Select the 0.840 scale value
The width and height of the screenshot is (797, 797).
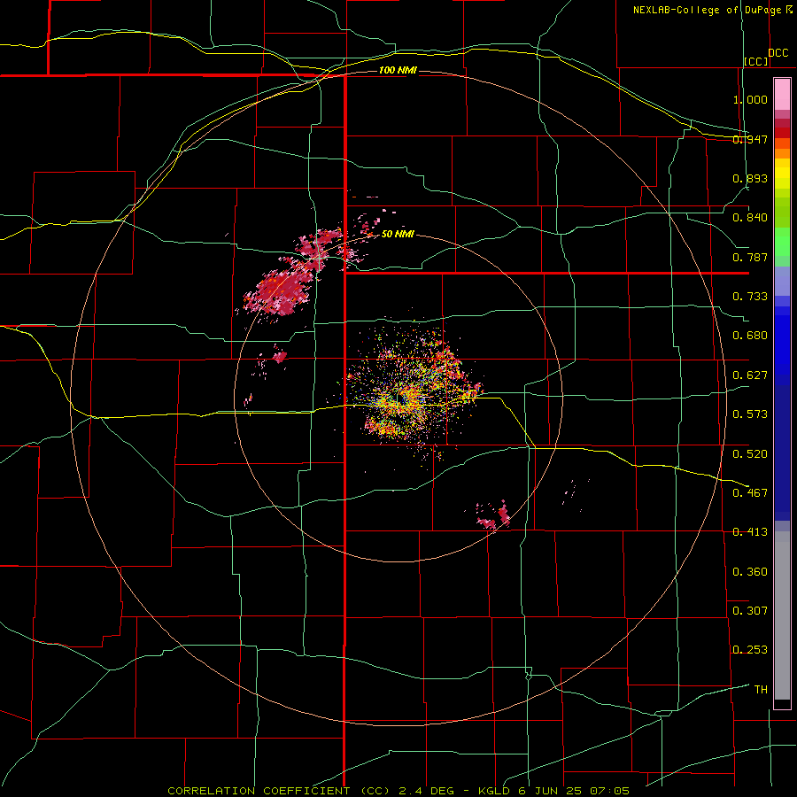750,218
